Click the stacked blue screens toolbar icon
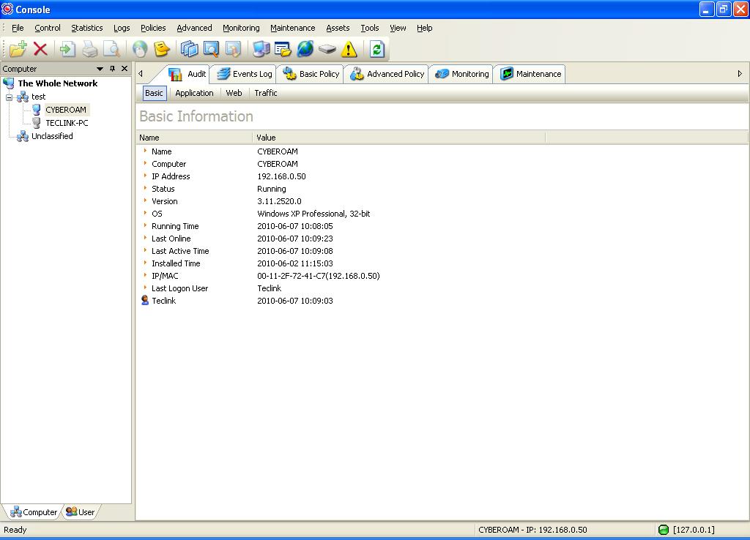This screenshot has width=750, height=540. point(189,49)
